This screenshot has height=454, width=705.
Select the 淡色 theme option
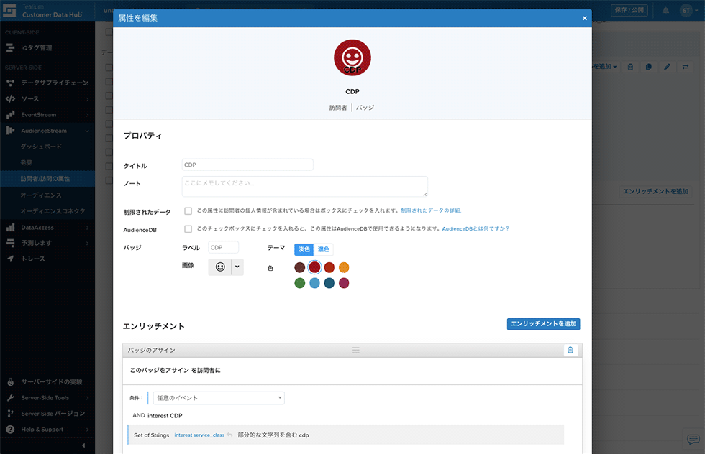(x=304, y=249)
